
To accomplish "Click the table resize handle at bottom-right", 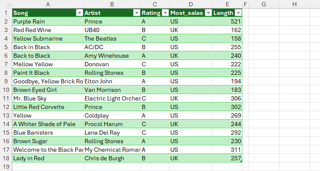I will click(x=241, y=161).
